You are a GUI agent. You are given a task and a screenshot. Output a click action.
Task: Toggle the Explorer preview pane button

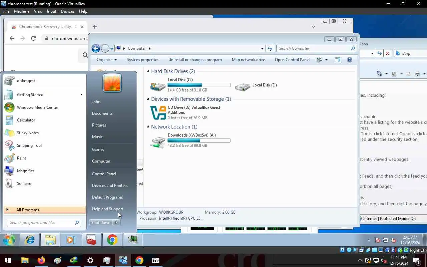(338, 60)
